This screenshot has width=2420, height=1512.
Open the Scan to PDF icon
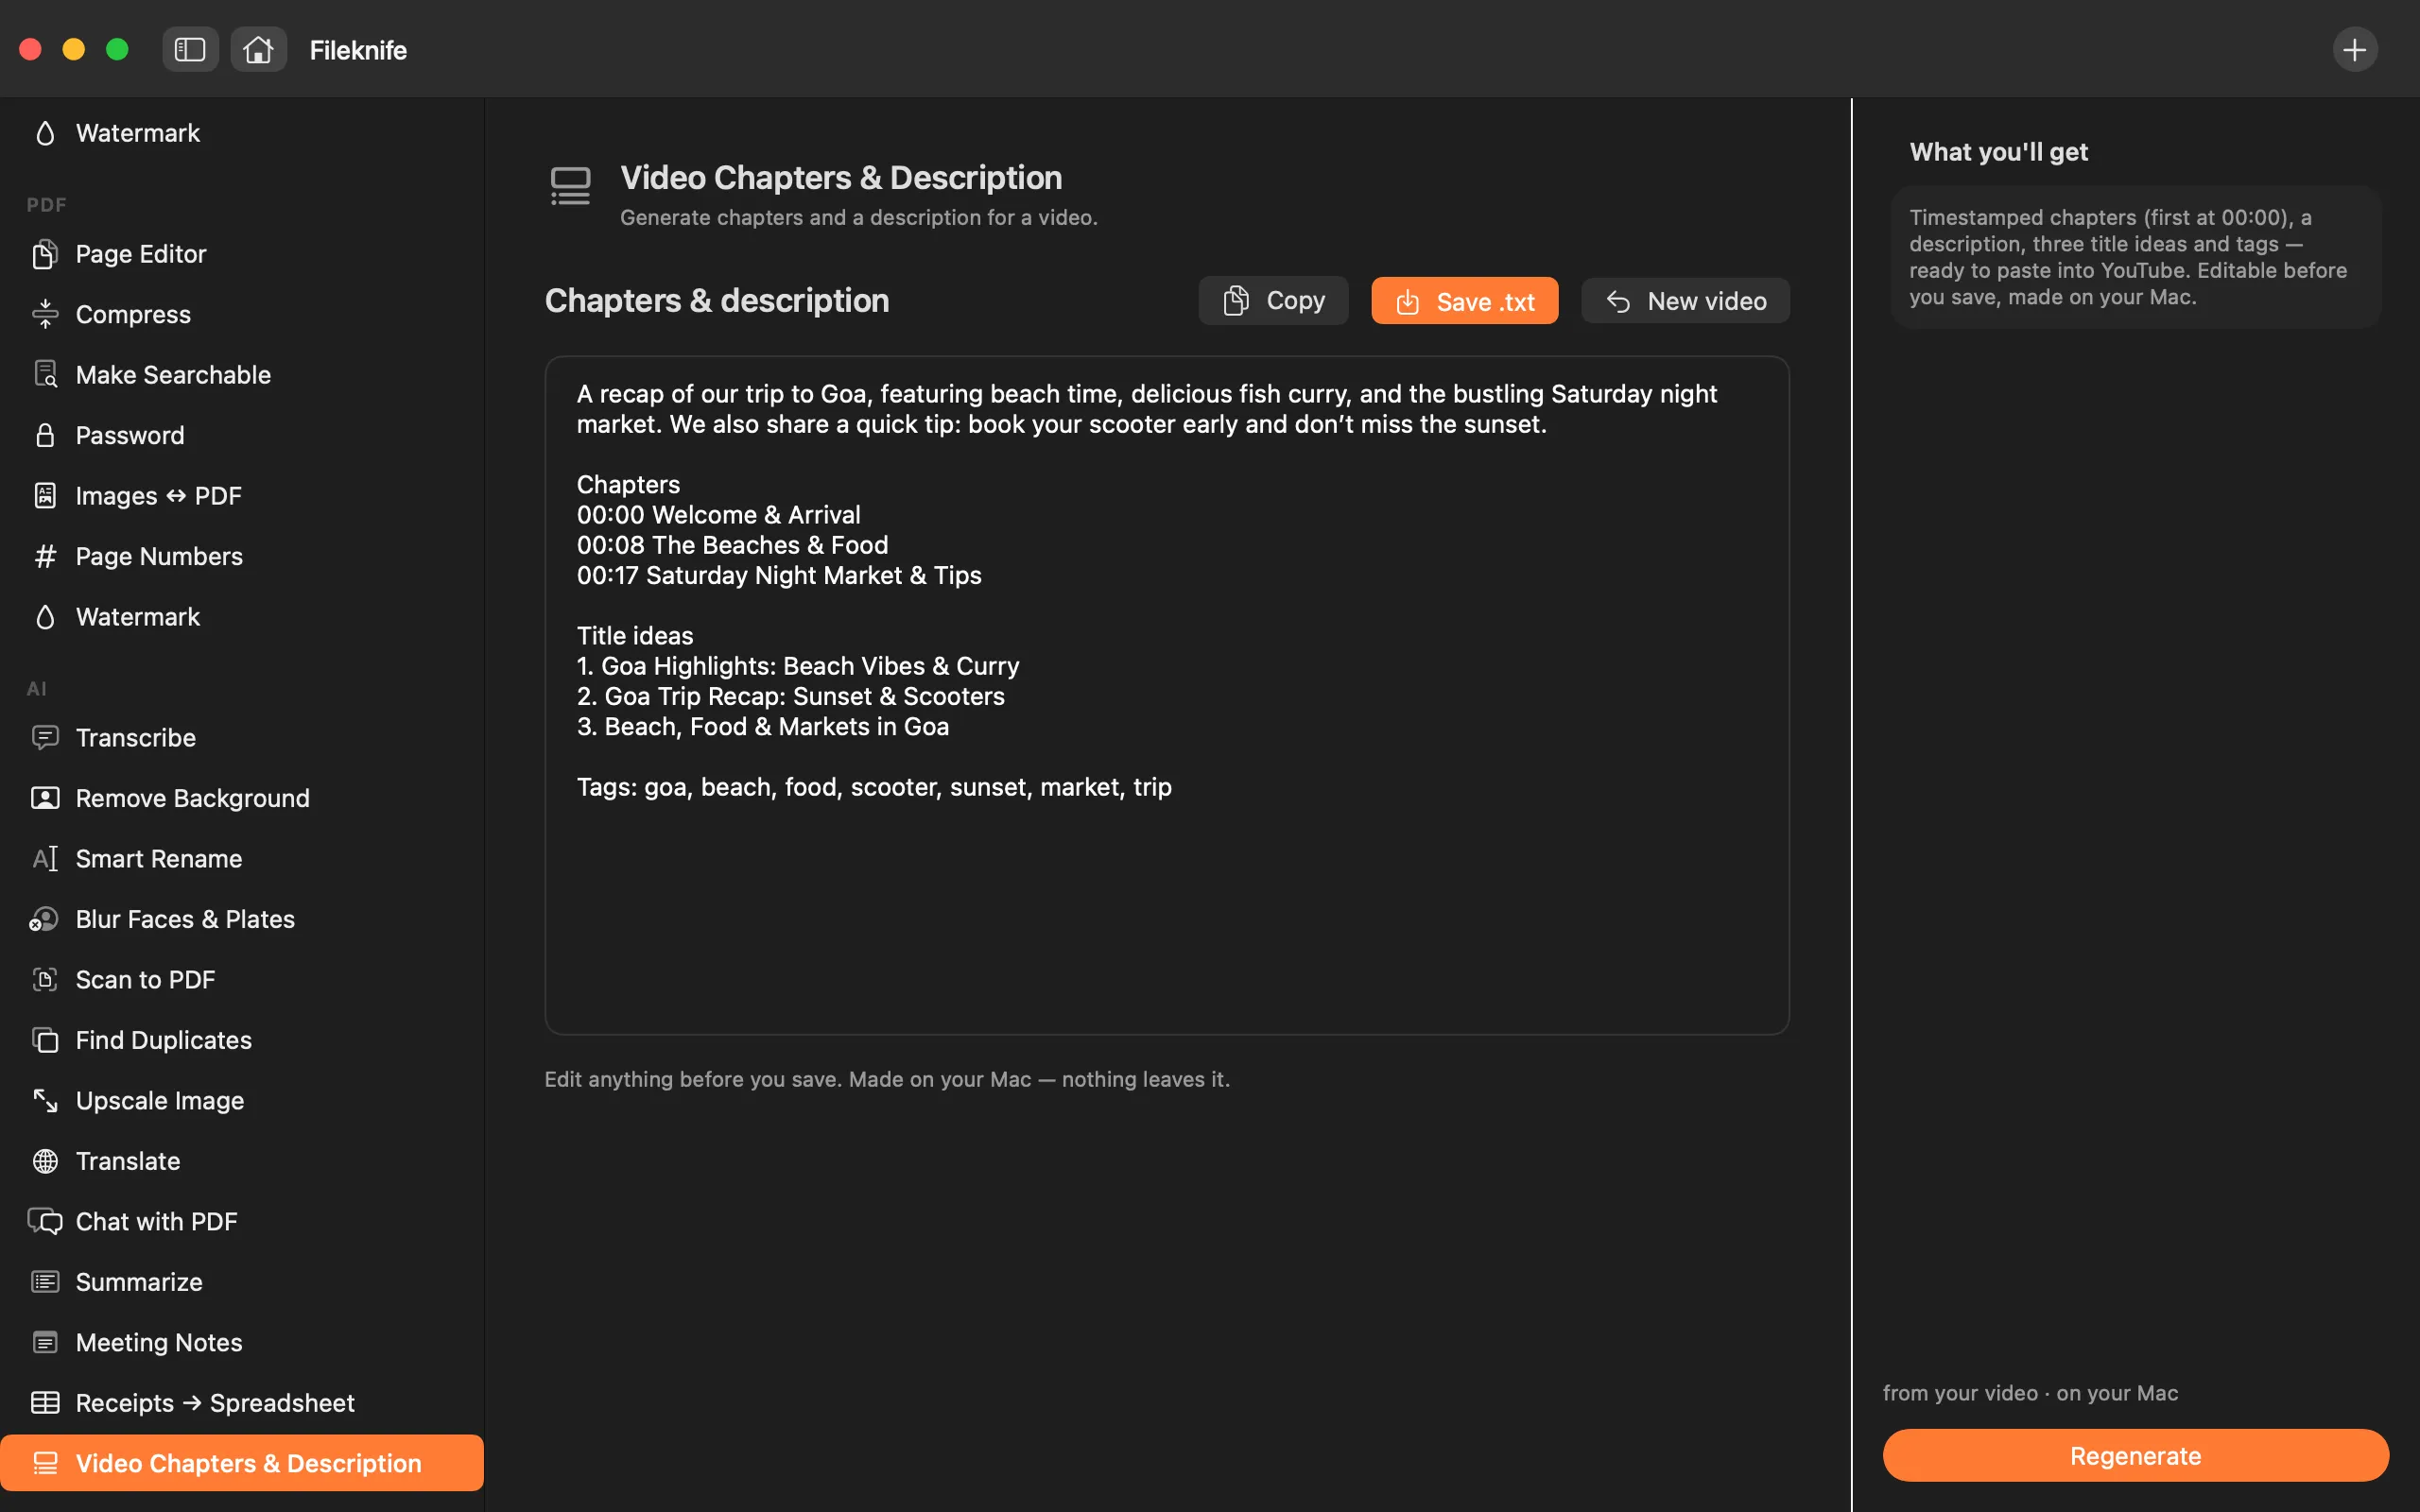[x=45, y=980]
